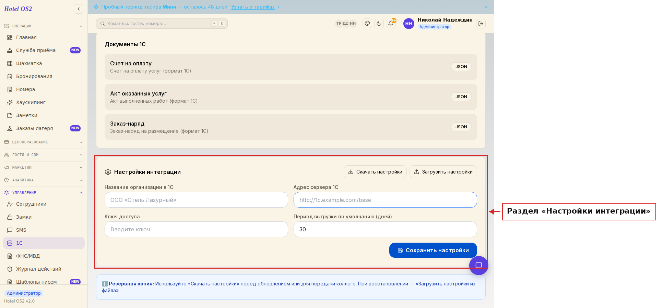This screenshot has width=664, height=308.
Task: Click Скачать настройки button
Action: 375,172
